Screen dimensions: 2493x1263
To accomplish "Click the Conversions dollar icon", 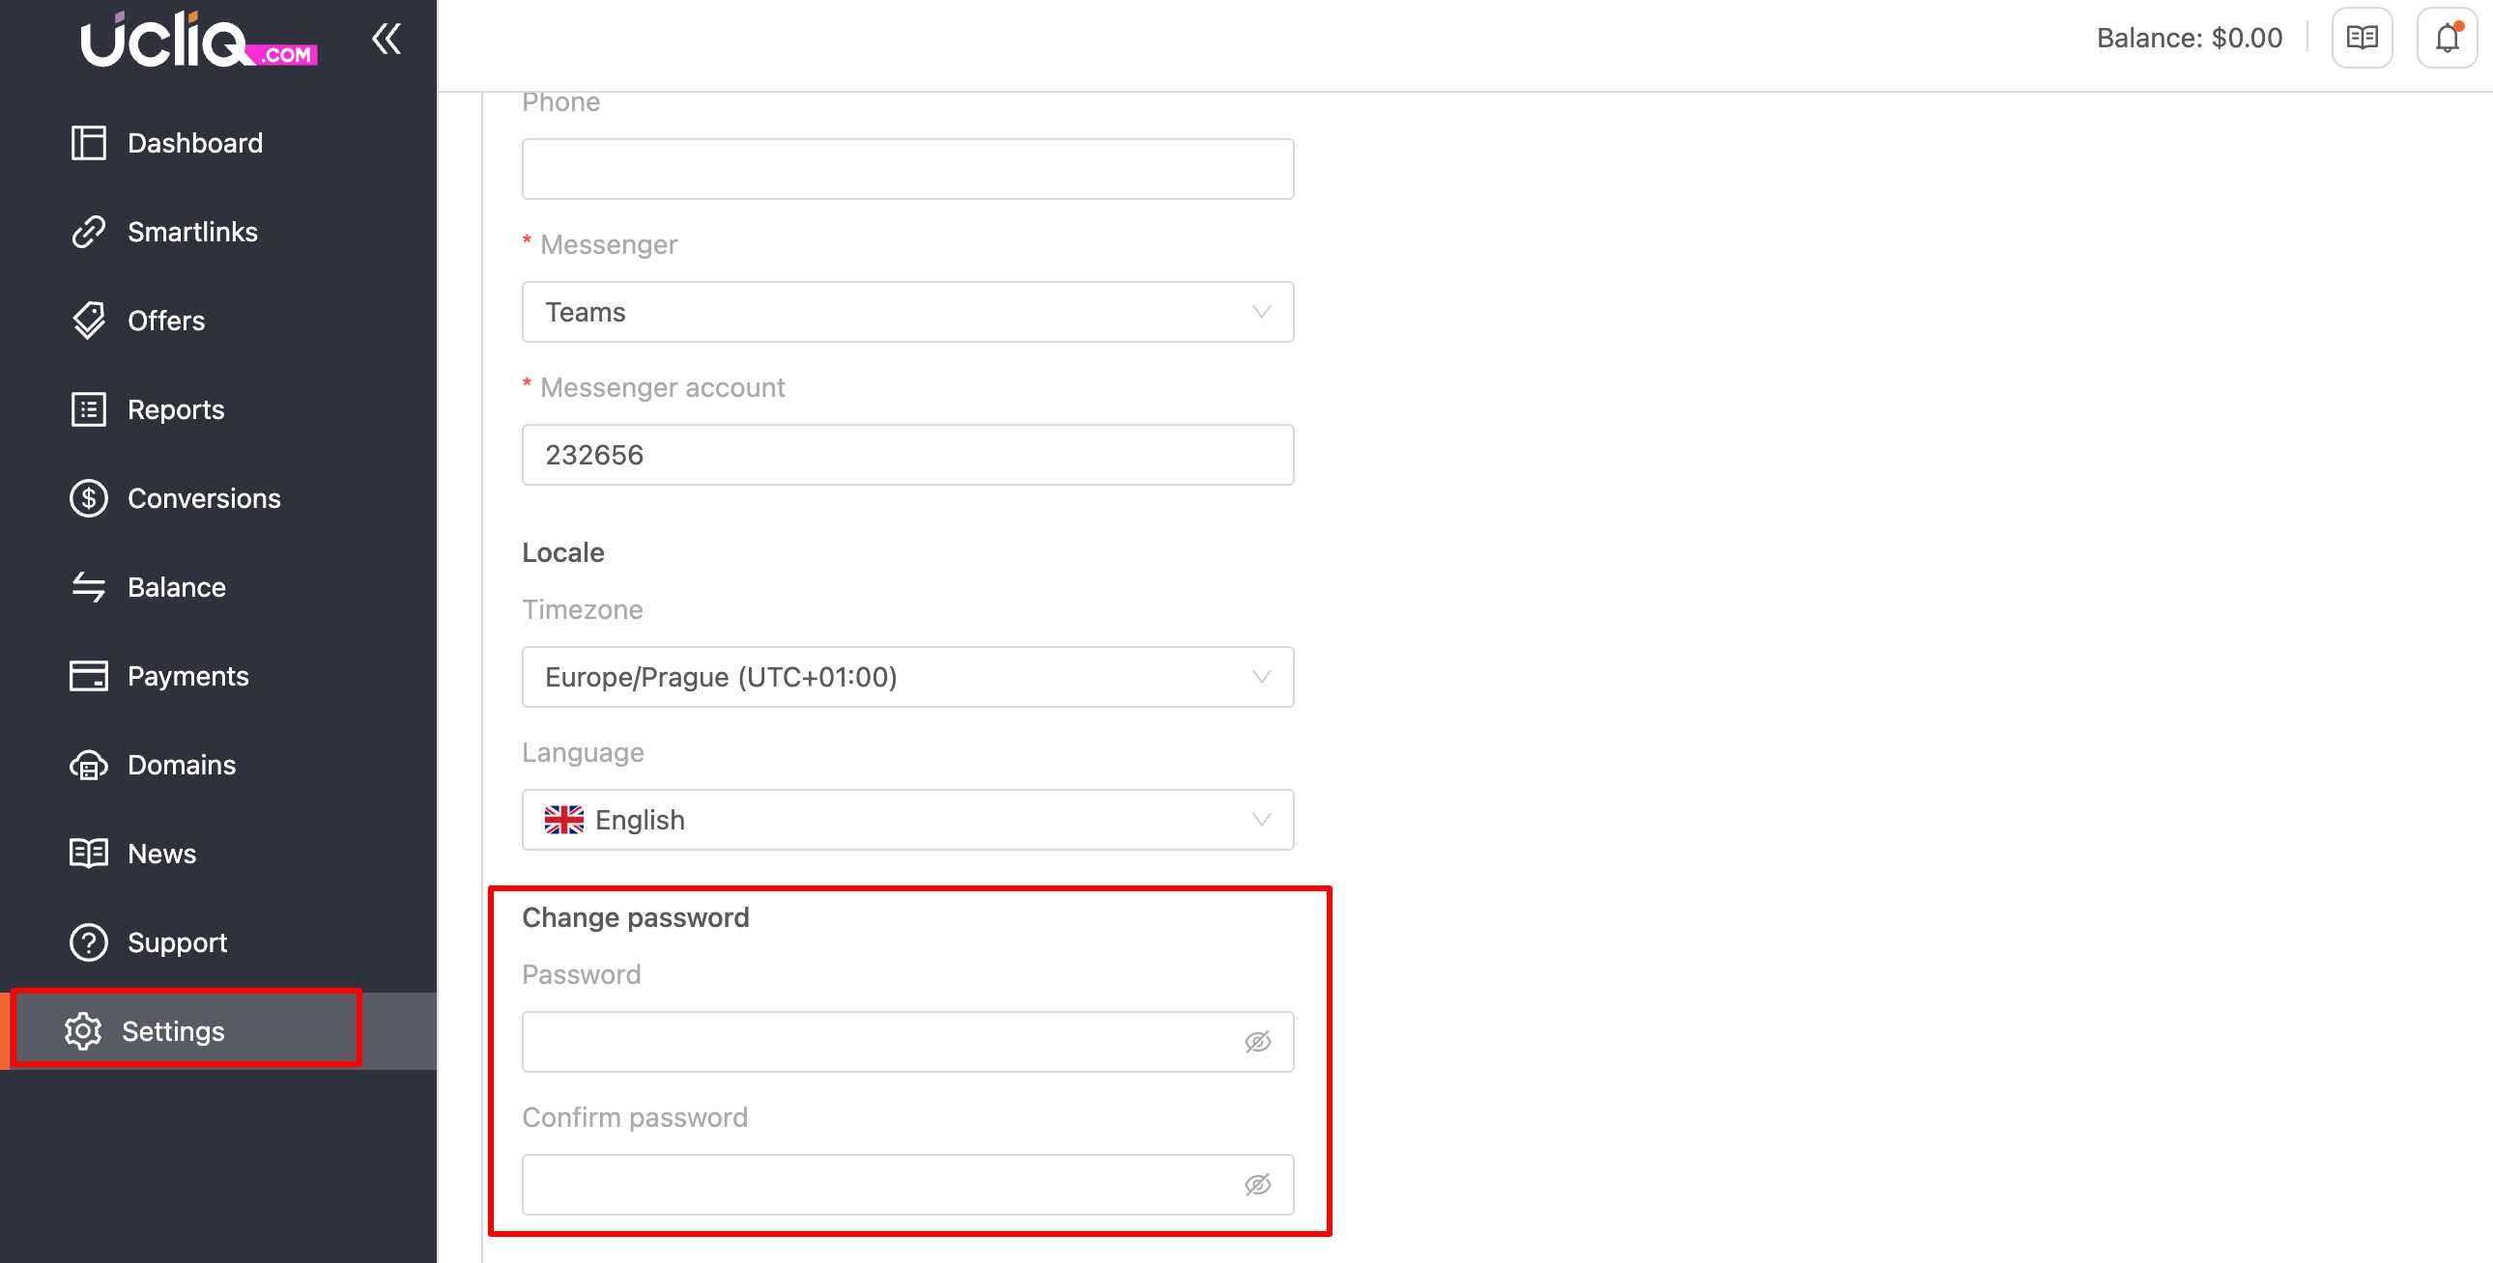I will coord(88,499).
